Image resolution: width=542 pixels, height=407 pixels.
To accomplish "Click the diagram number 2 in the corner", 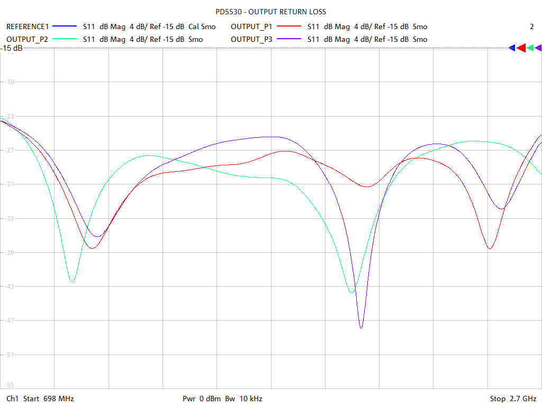I will tap(531, 26).
